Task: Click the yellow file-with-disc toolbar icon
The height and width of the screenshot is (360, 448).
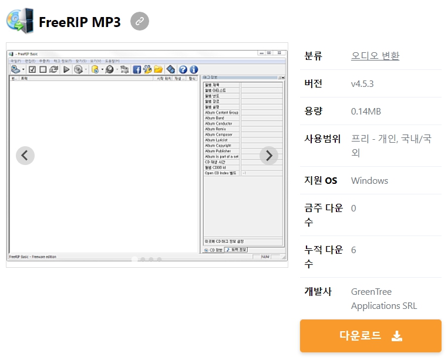Action: (x=95, y=69)
